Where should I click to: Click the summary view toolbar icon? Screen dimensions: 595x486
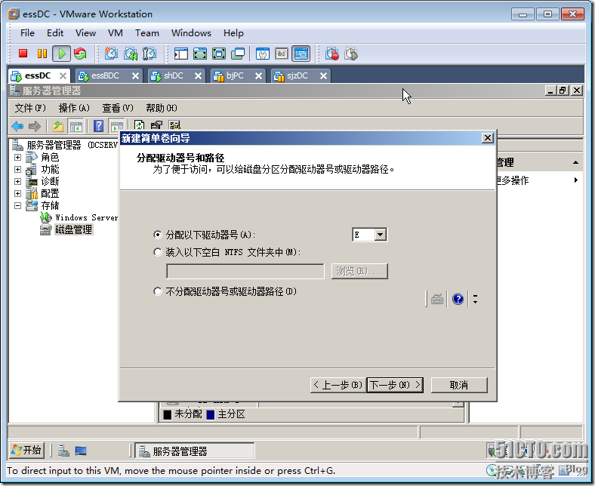point(263,54)
